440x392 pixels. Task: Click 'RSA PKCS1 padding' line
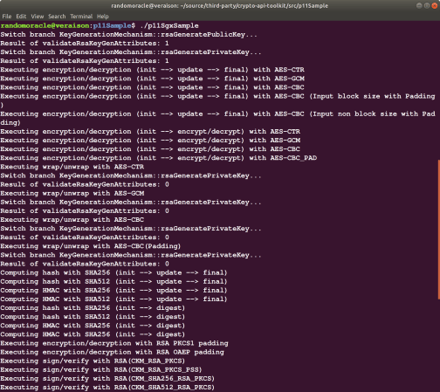click(x=114, y=343)
